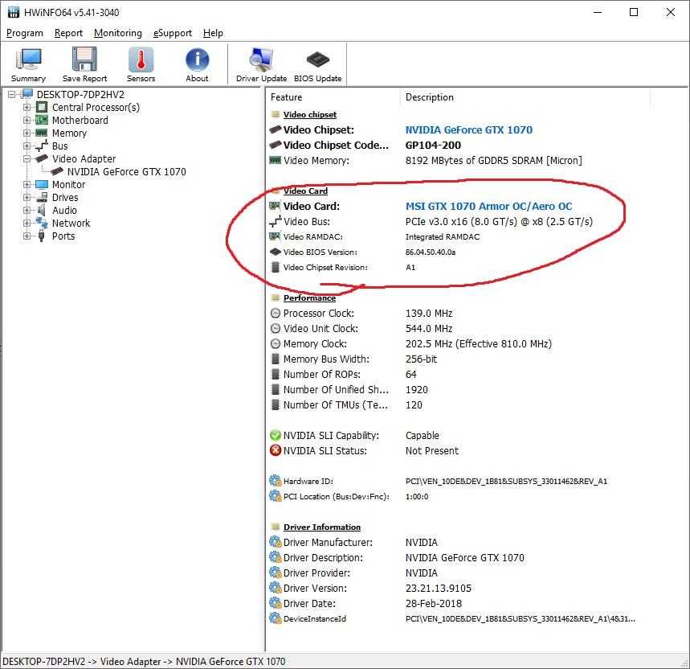Select the Performance section heading
Screen dimensions: 690x669
click(x=309, y=298)
